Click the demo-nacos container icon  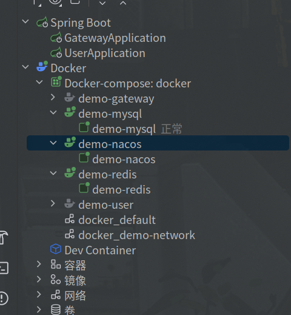(x=84, y=157)
